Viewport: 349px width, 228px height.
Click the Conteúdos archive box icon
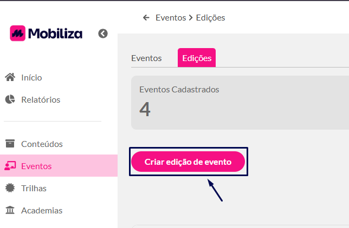(10, 144)
